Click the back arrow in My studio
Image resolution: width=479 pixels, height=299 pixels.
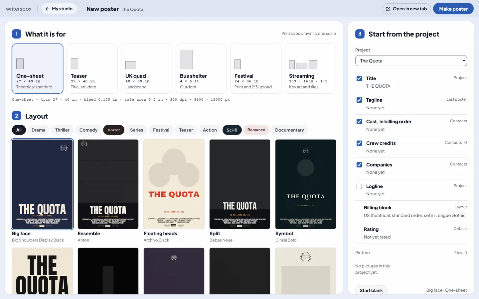tap(47, 9)
